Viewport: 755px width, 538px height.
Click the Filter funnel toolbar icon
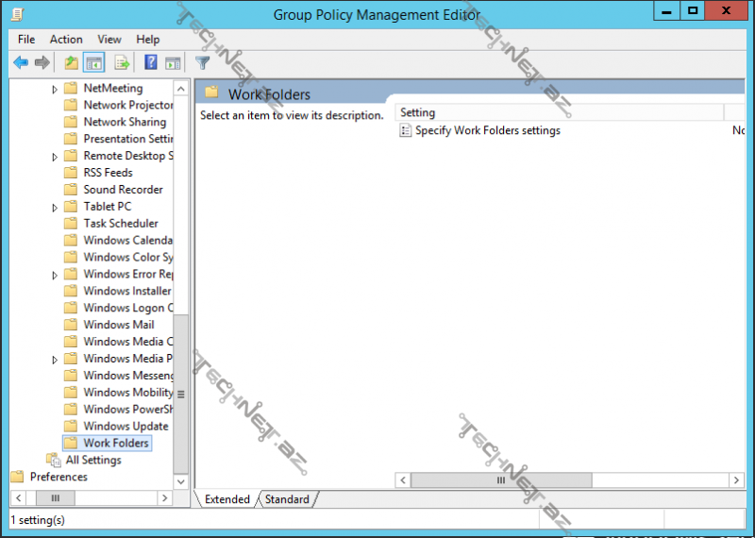coord(202,63)
